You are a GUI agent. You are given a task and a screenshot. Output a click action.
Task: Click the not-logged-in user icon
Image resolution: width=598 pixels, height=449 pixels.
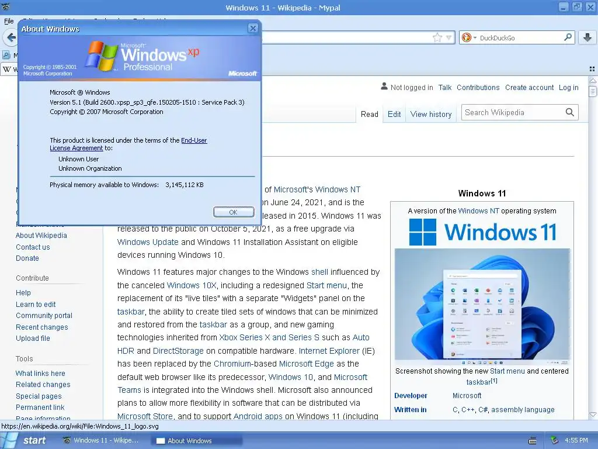coord(384,87)
